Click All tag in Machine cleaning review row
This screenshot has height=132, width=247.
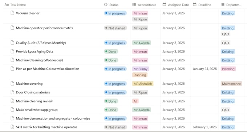click(x=135, y=101)
